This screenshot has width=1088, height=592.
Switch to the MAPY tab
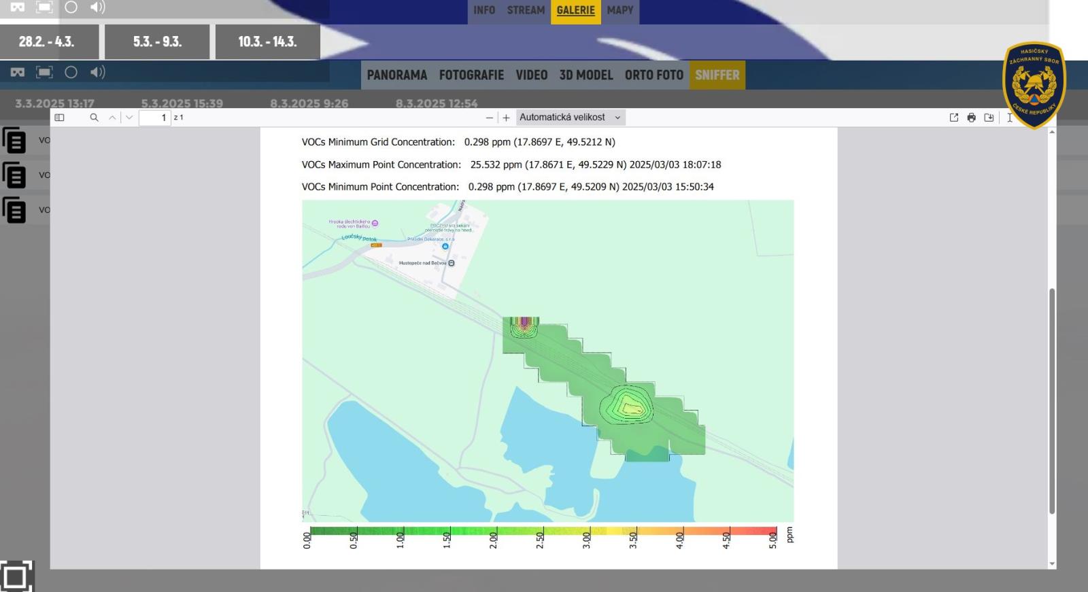pos(619,10)
